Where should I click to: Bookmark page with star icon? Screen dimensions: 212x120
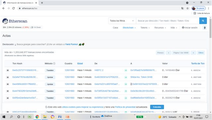coord(187,8)
